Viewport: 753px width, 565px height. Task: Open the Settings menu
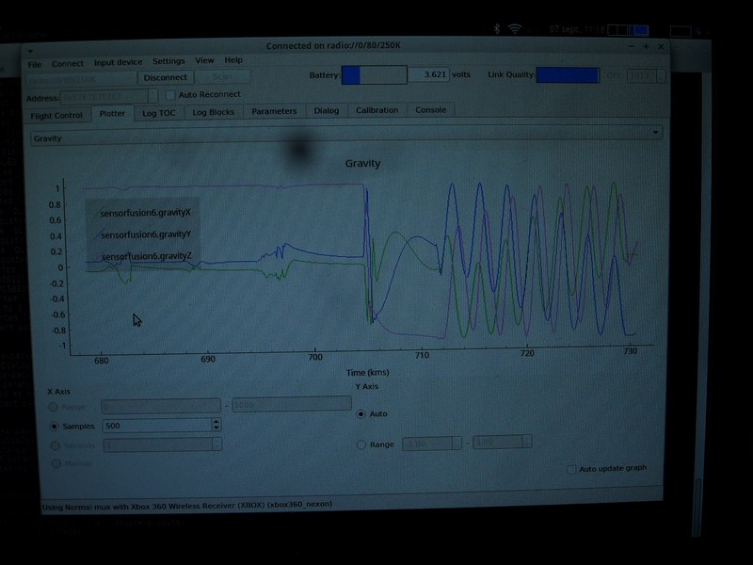[x=168, y=61]
